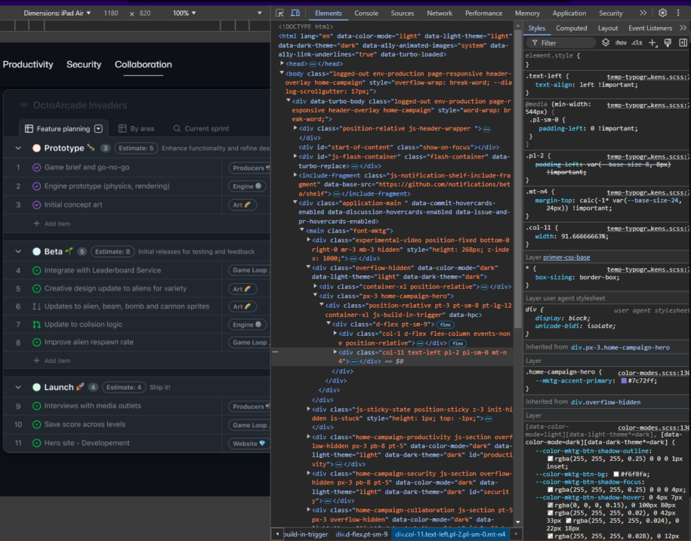Open the 100% zoom dropdown

pyautogui.click(x=184, y=13)
